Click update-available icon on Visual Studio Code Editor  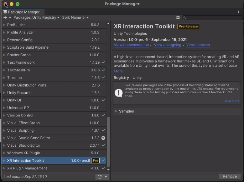103,138
